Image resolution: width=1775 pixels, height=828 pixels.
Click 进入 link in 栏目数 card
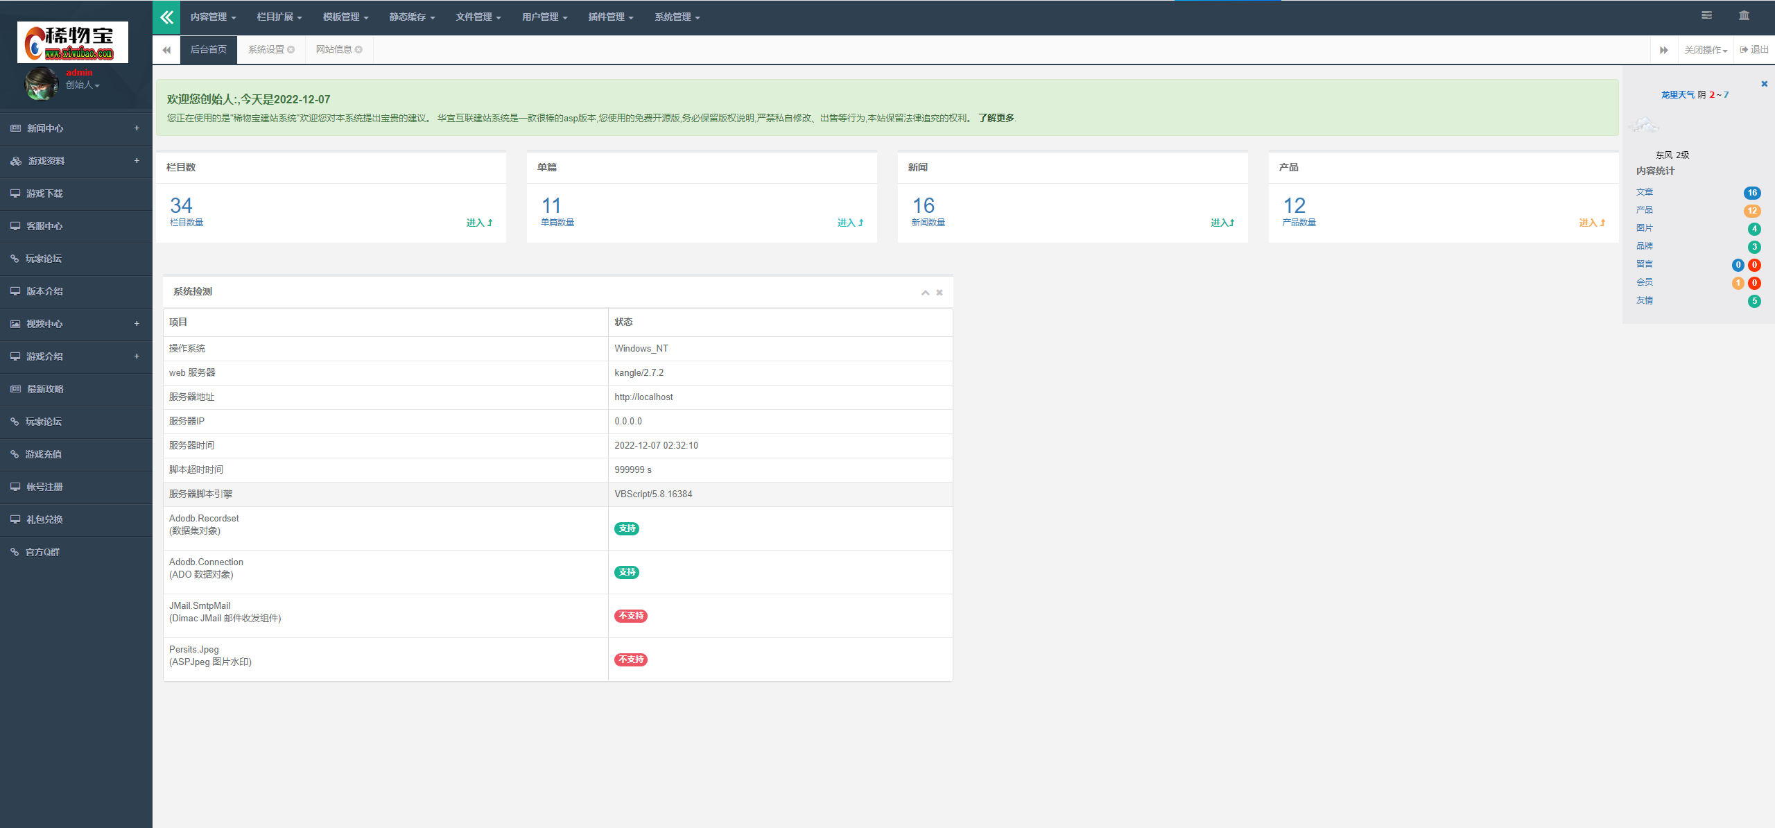480,223
